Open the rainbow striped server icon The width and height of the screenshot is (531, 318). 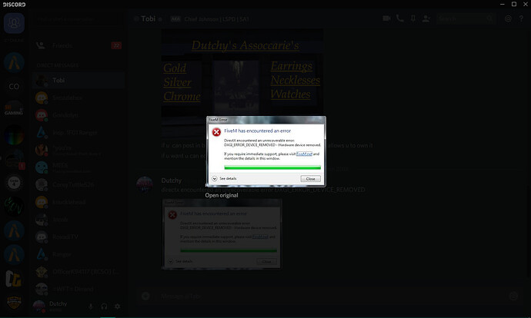[14, 134]
